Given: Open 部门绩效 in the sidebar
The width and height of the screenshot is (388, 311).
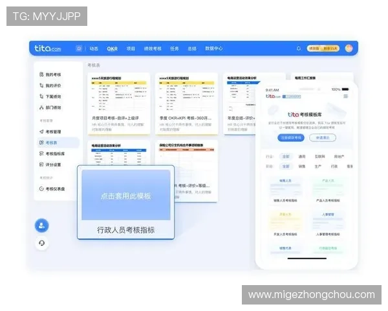Looking at the screenshot, I should [x=50, y=108].
